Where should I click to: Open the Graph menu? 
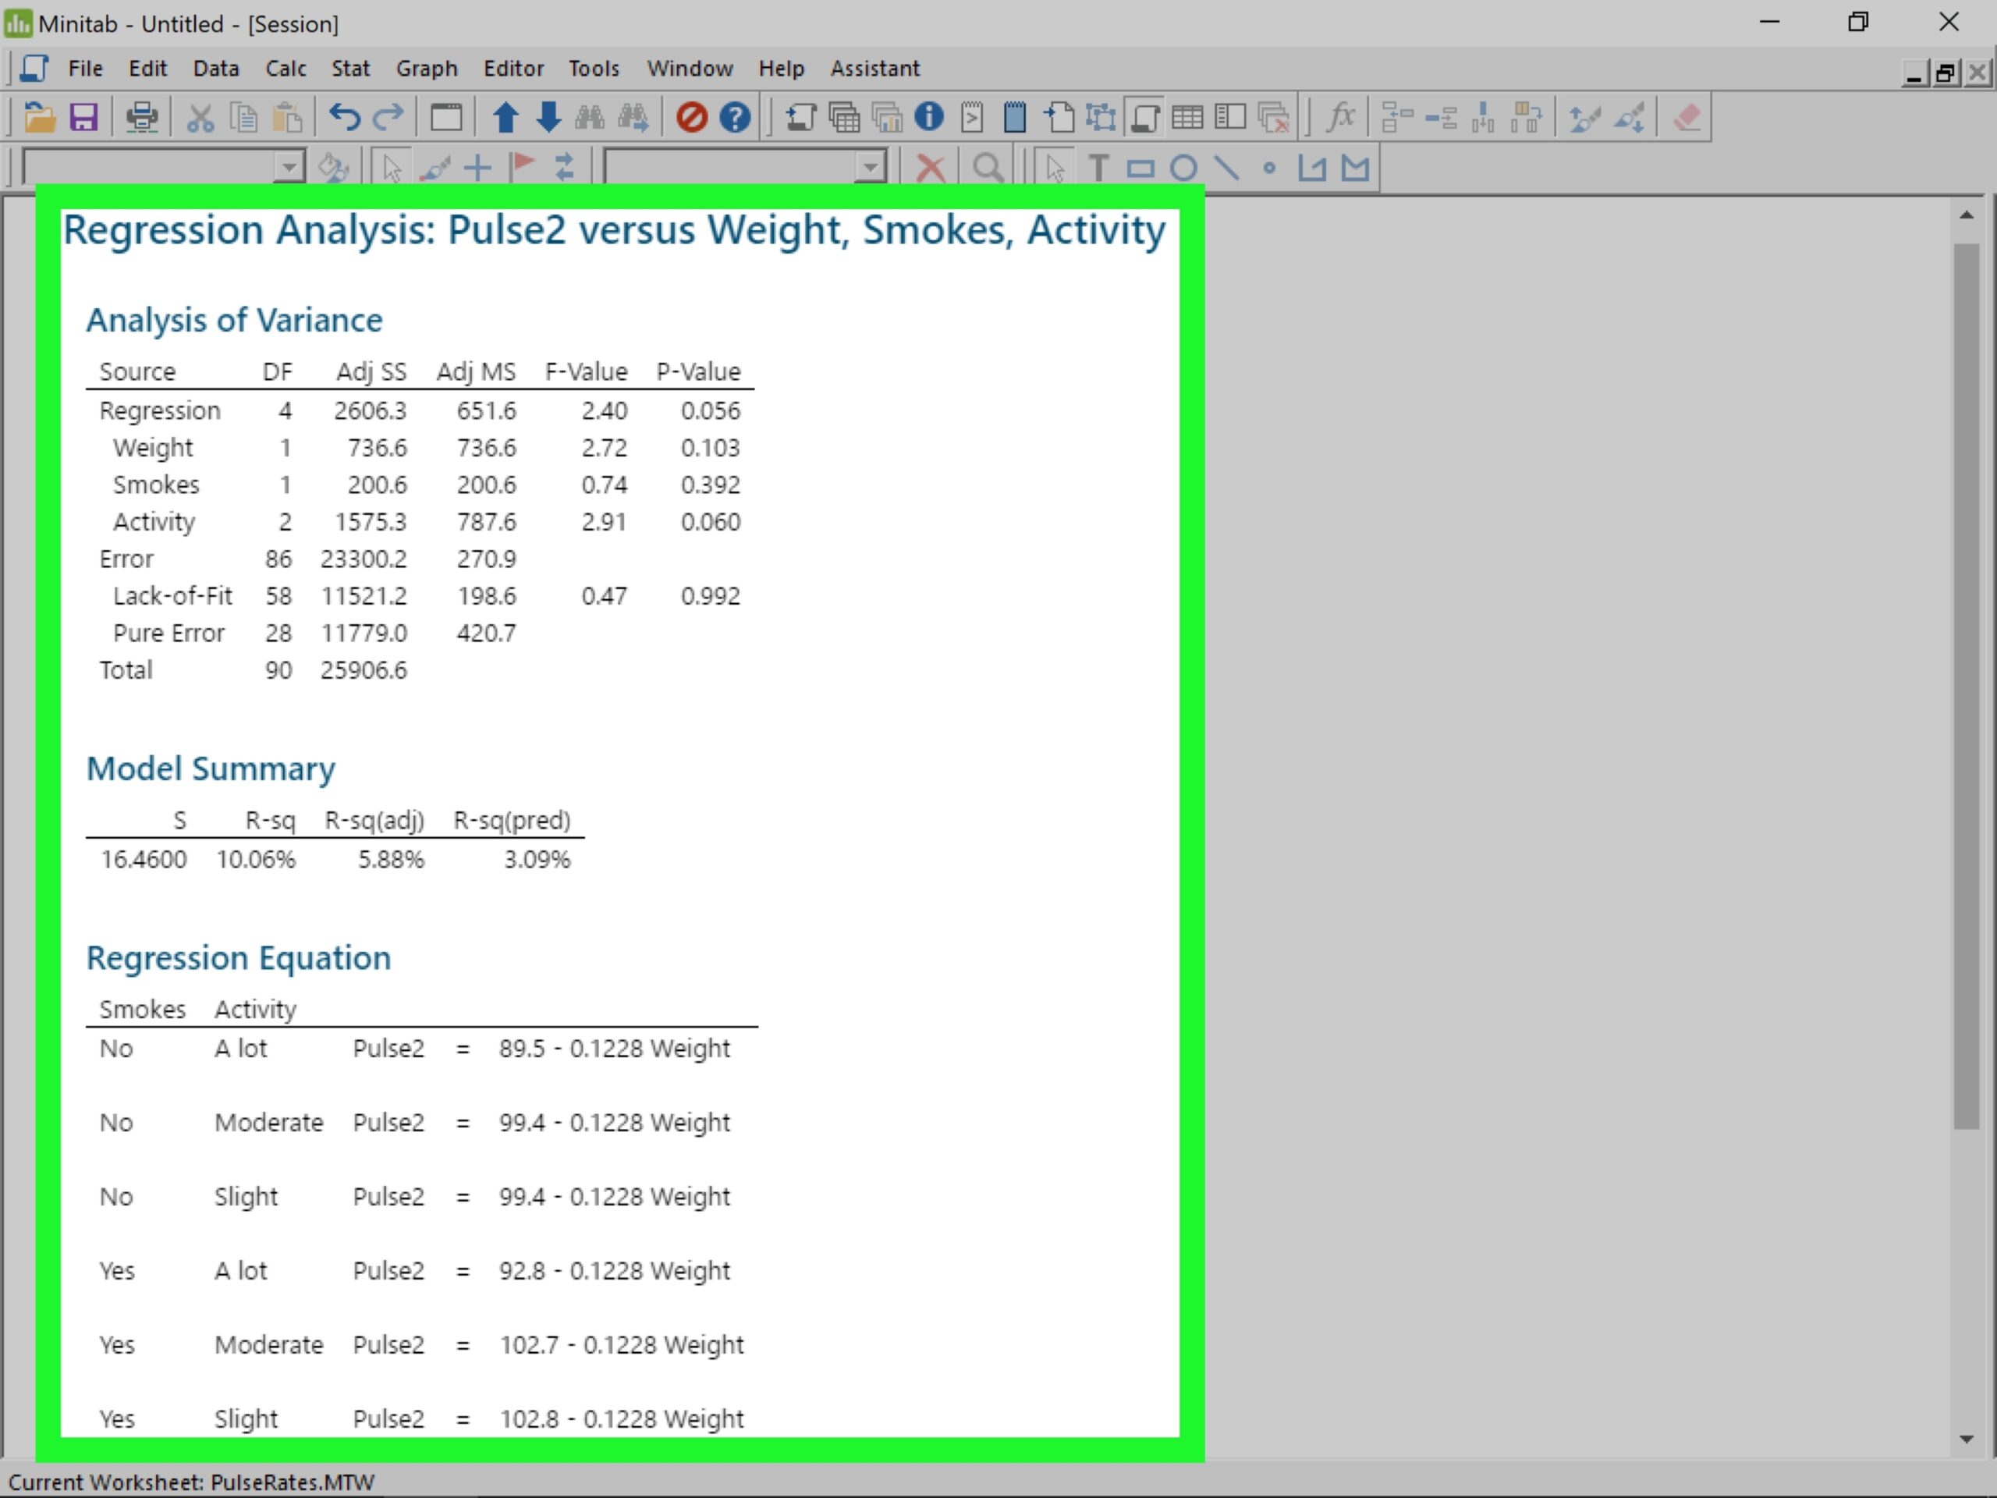[426, 69]
